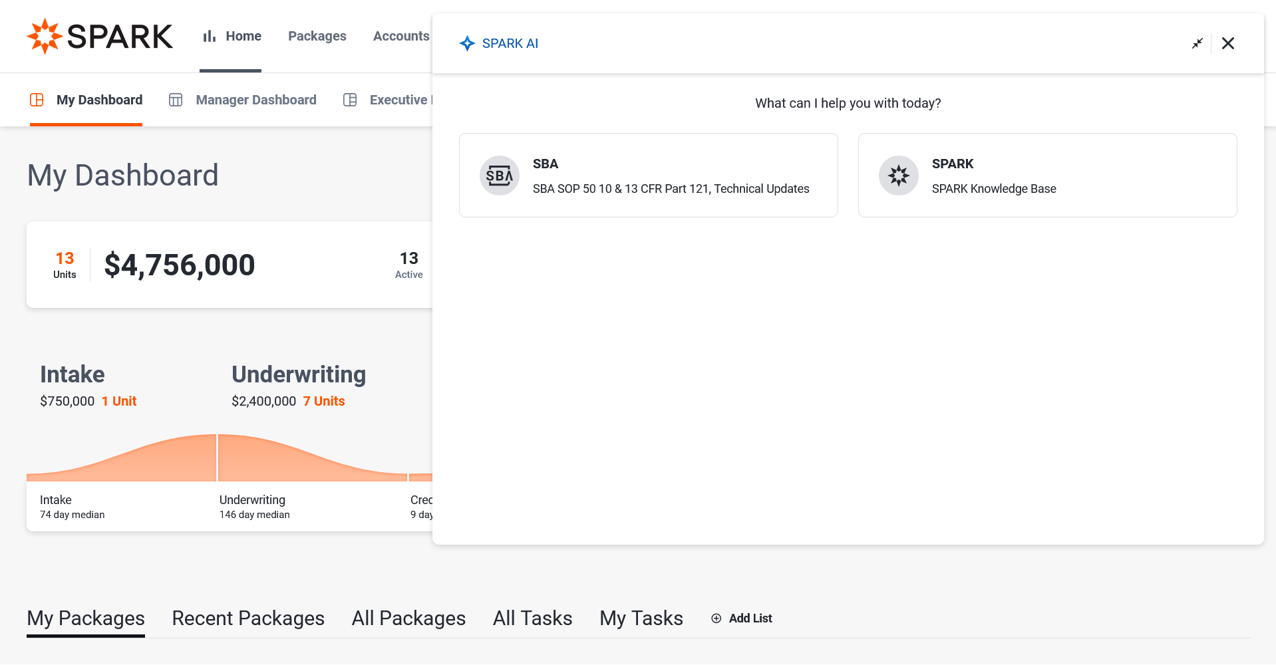The image size is (1276, 665).
Task: Click the Home bar chart icon
Action: (x=210, y=36)
